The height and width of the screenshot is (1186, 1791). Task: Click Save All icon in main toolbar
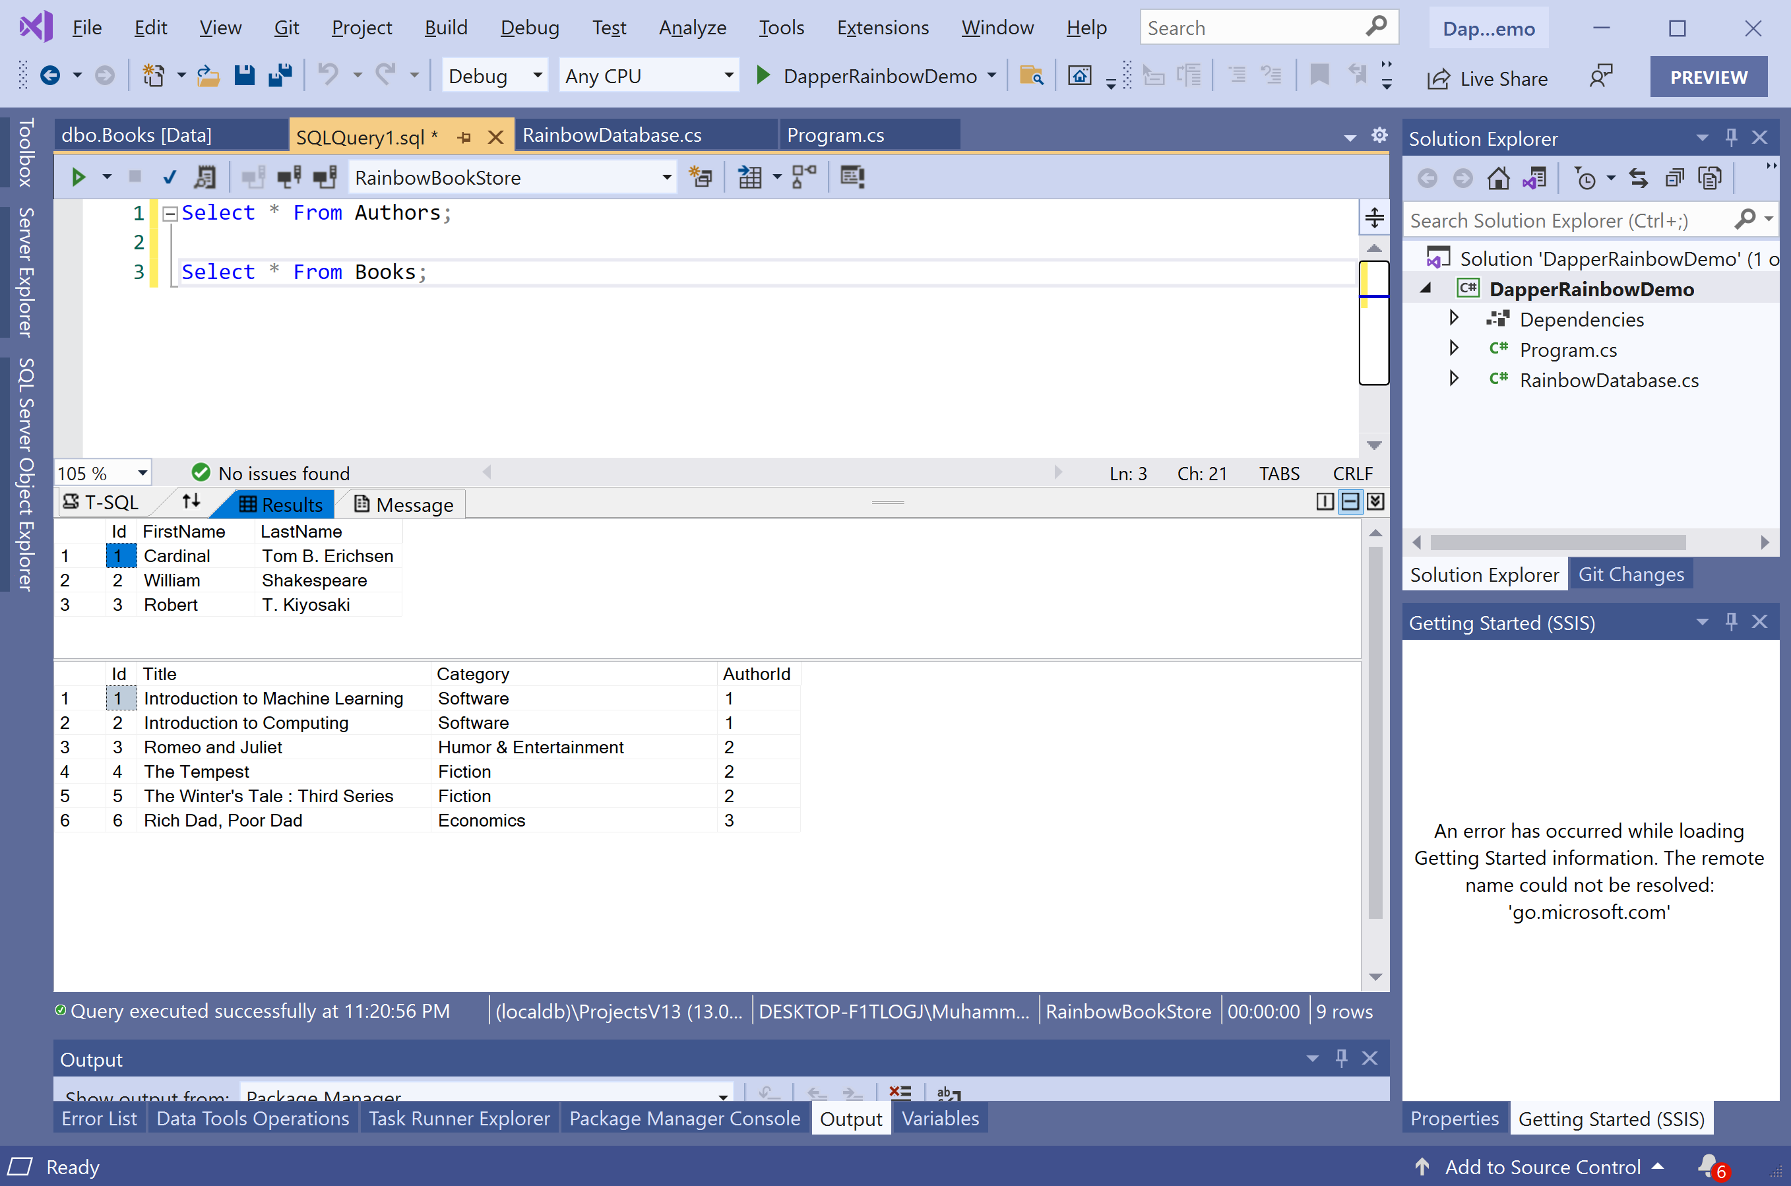pos(280,76)
